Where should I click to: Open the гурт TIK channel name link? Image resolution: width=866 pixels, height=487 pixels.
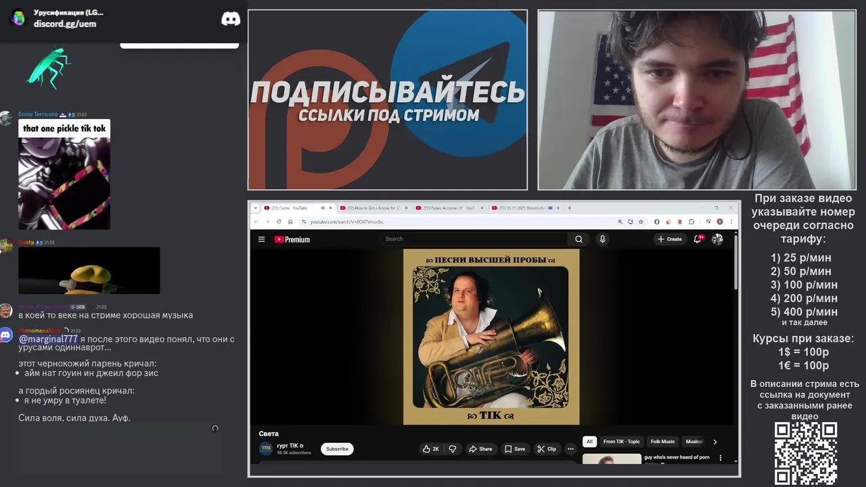click(288, 445)
